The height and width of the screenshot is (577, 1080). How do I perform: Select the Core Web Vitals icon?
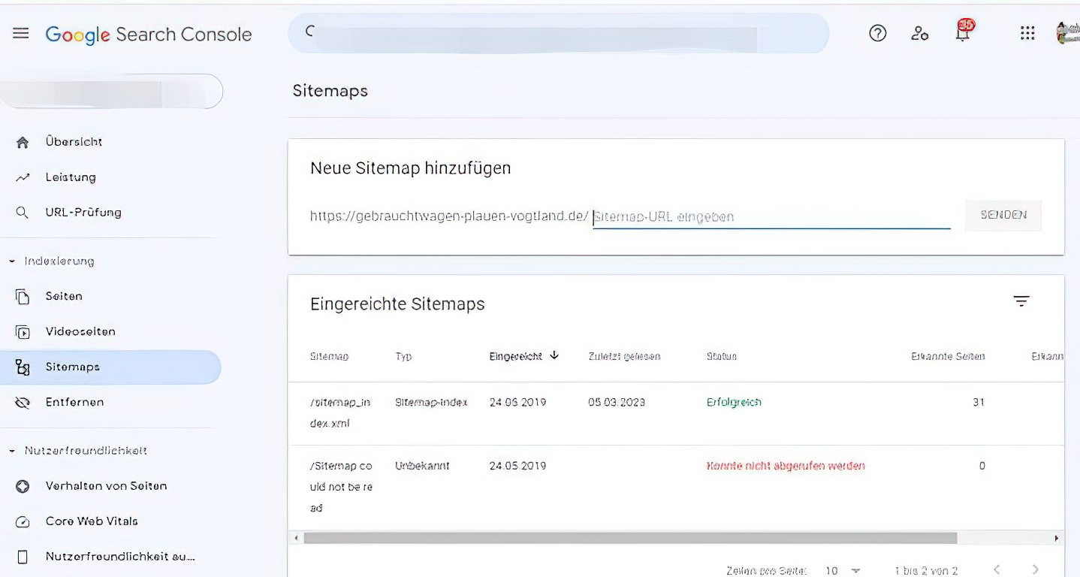[23, 521]
